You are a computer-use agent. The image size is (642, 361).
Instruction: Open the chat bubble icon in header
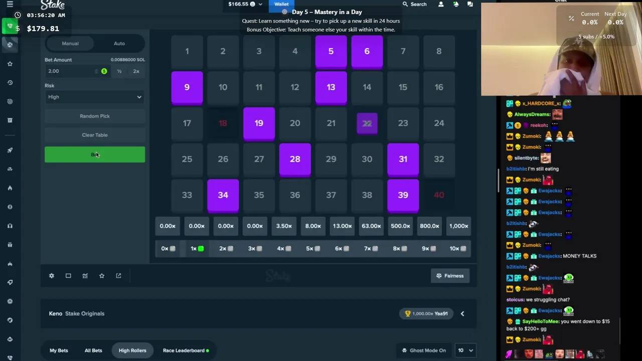tap(470, 4)
